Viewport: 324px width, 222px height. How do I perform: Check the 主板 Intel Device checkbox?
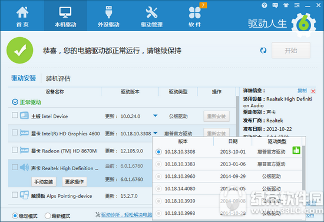(15, 115)
